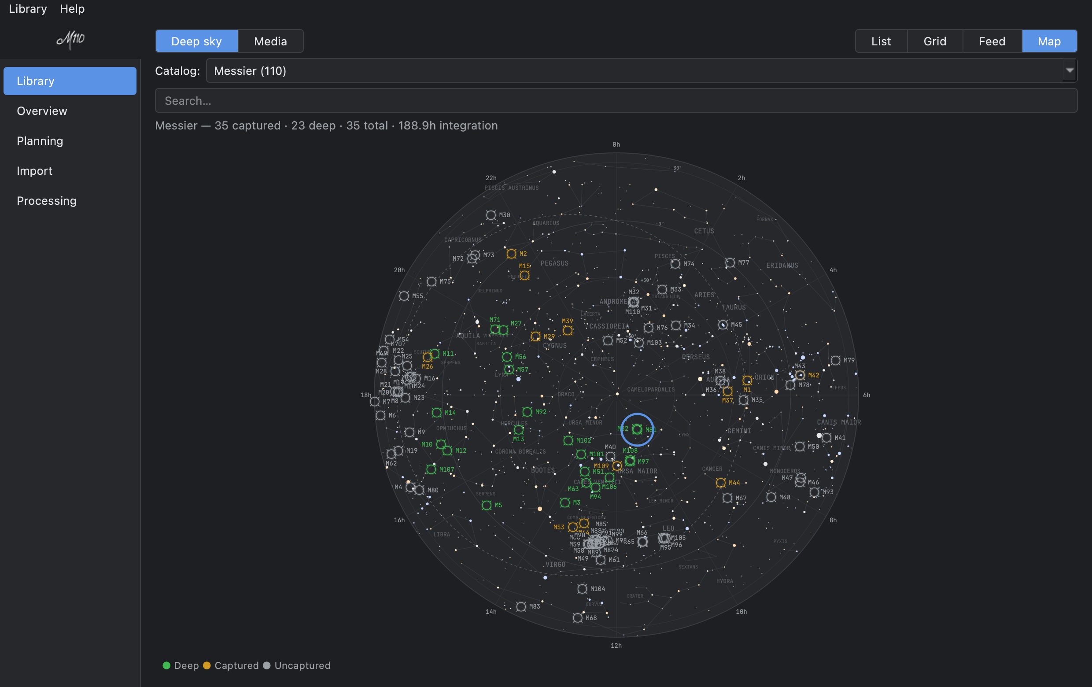
Task: Click the M14 deep marker
Action: 436,413
